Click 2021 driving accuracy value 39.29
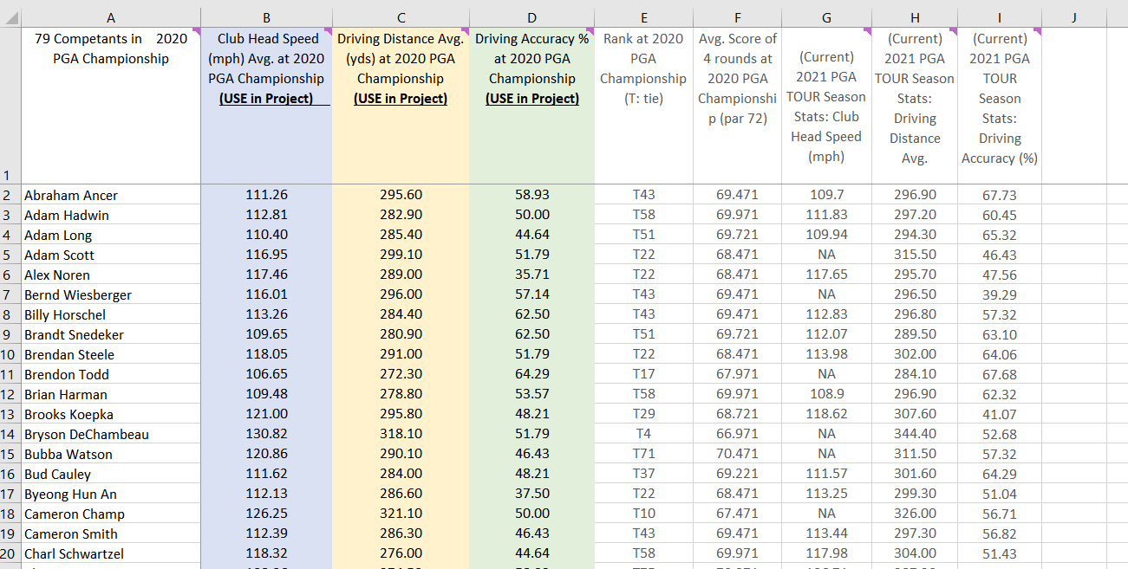The width and height of the screenshot is (1128, 569). tap(1000, 294)
